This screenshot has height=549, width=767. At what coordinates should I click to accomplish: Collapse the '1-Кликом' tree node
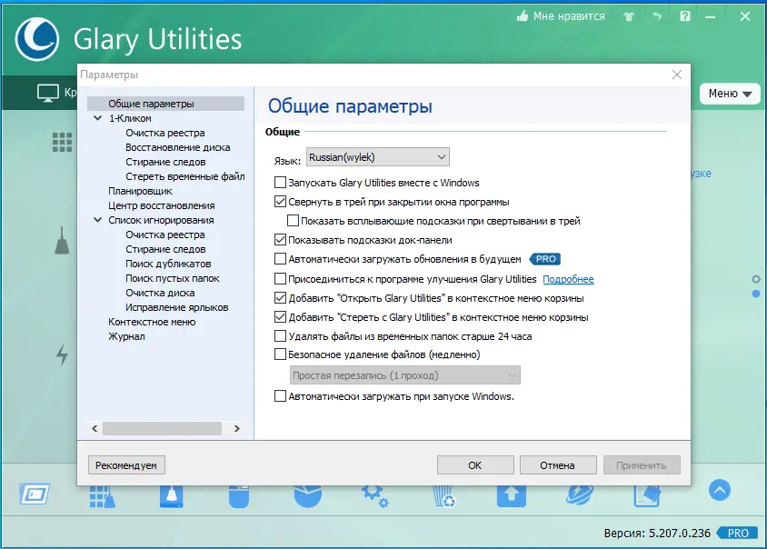tap(98, 118)
